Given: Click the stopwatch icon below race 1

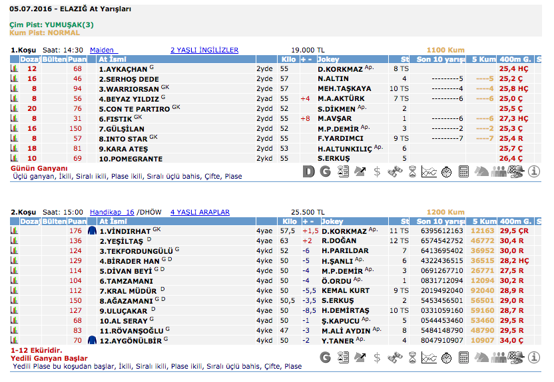Looking at the screenshot, I should [446, 171].
